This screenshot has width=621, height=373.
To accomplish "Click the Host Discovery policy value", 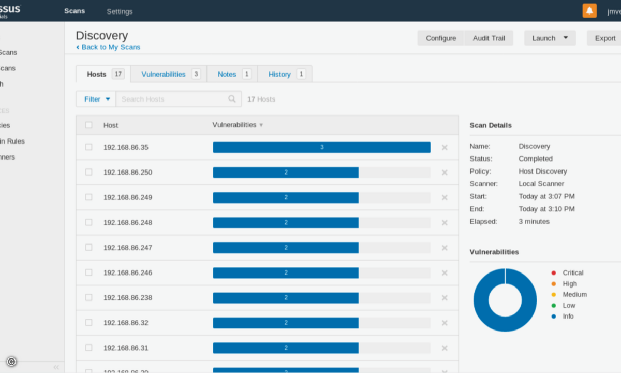I will pos(543,171).
